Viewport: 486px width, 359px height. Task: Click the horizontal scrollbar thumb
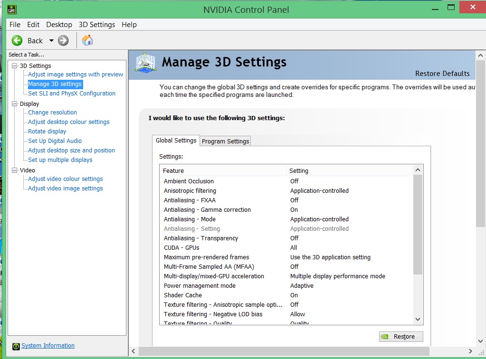(x=284, y=351)
